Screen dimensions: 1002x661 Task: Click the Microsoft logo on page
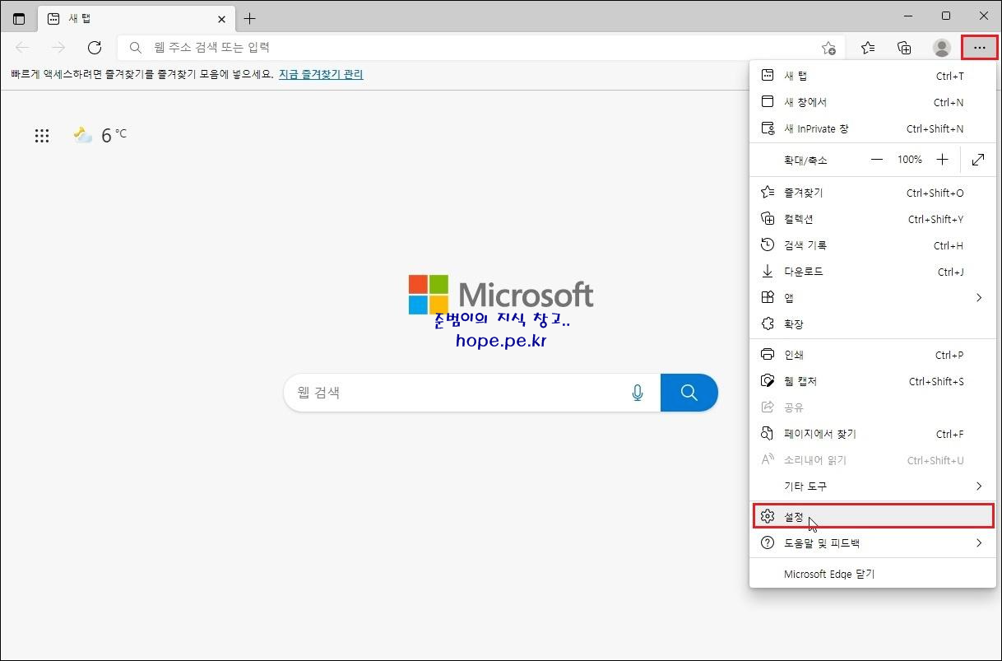click(500, 295)
